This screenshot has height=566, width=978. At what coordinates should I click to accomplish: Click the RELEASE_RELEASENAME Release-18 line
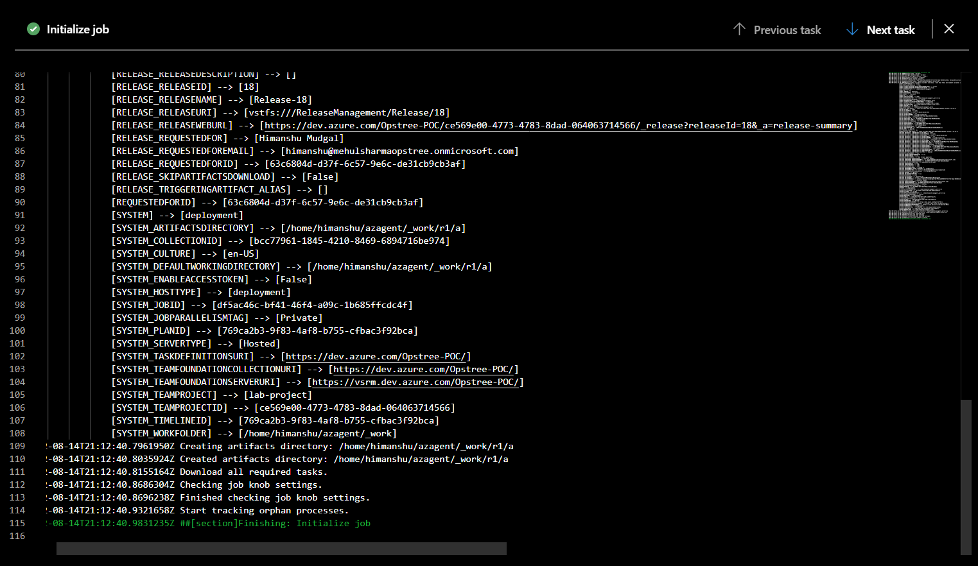(x=211, y=99)
